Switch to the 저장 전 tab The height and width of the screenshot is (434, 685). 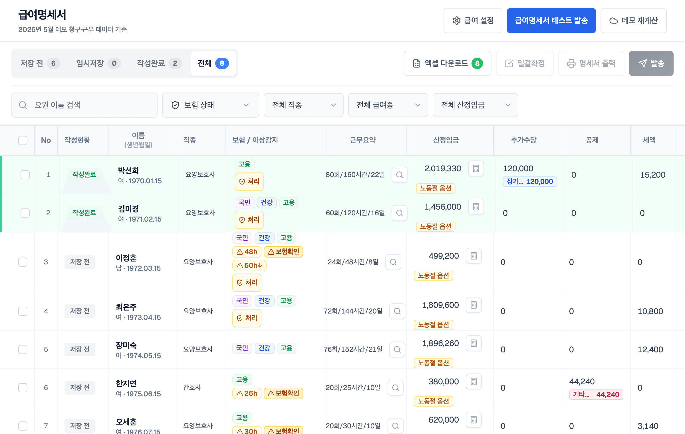click(x=40, y=63)
